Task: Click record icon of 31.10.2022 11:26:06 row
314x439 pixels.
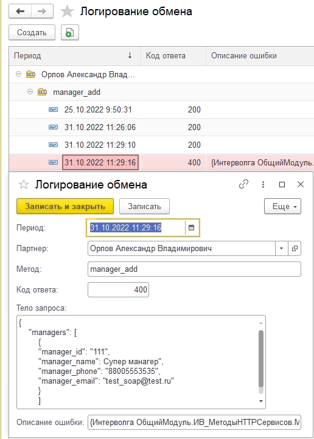Action: pos(53,127)
